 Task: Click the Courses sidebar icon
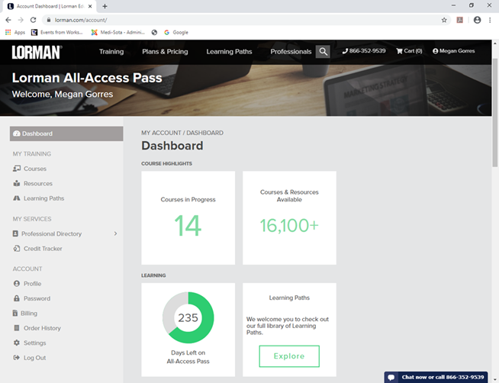[x=17, y=169]
